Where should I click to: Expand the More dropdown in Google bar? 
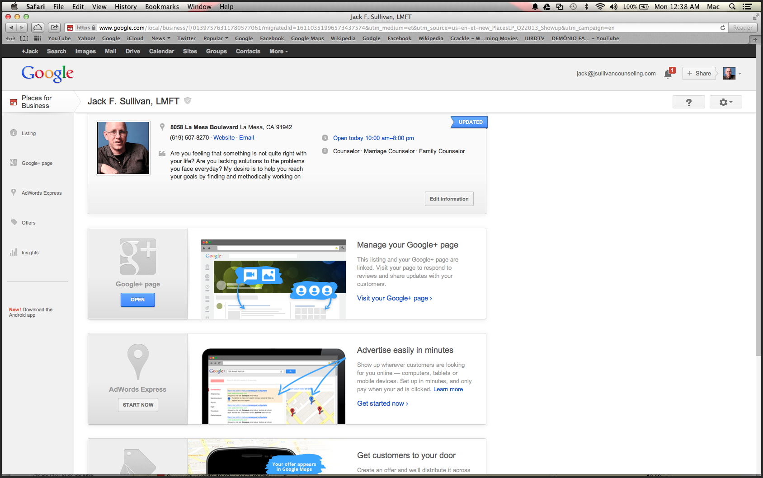278,52
